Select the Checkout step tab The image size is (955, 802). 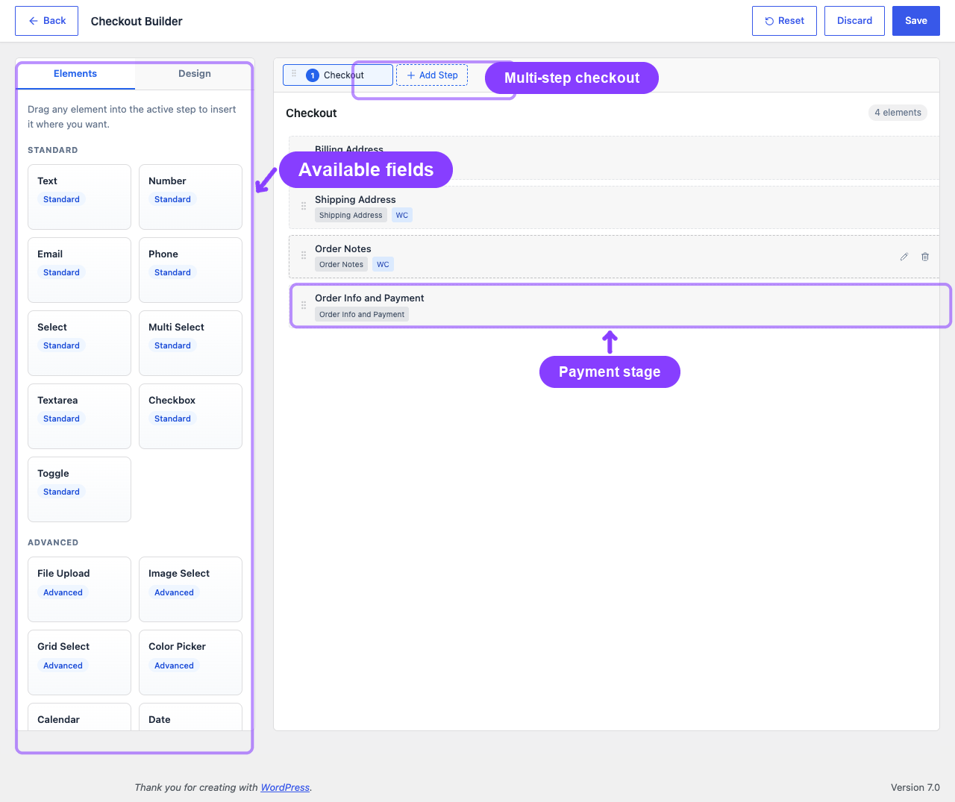pyautogui.click(x=338, y=75)
